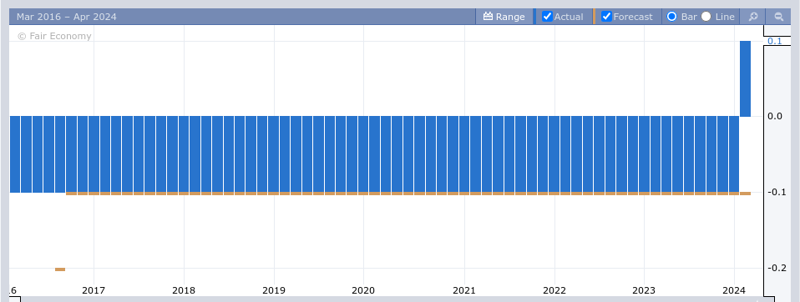The height and width of the screenshot is (302, 800).
Task: Click the orange forecast marker under 2024 bar
Action: point(746,194)
